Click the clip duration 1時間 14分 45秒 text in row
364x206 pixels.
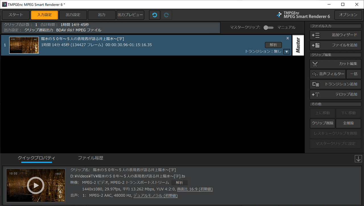55,45
